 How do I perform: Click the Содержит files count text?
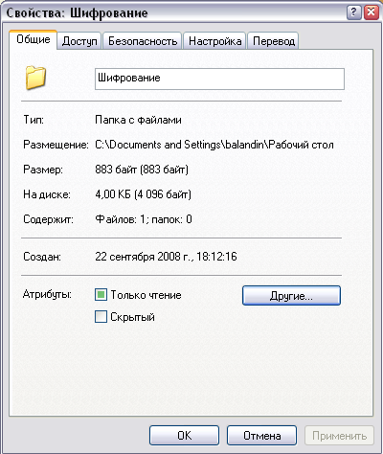coord(144,219)
